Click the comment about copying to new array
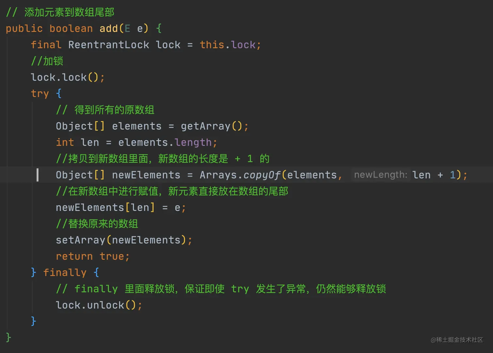 [163, 159]
